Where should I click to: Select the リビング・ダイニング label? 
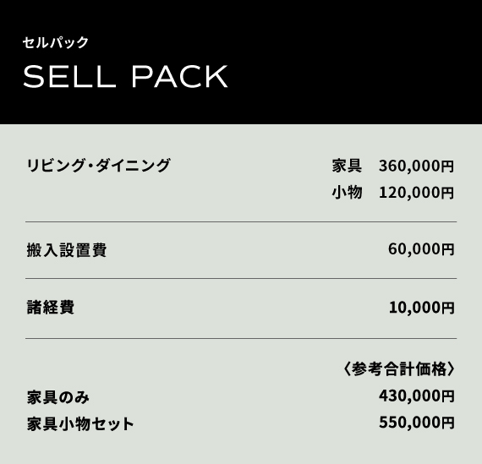pyautogui.click(x=98, y=166)
